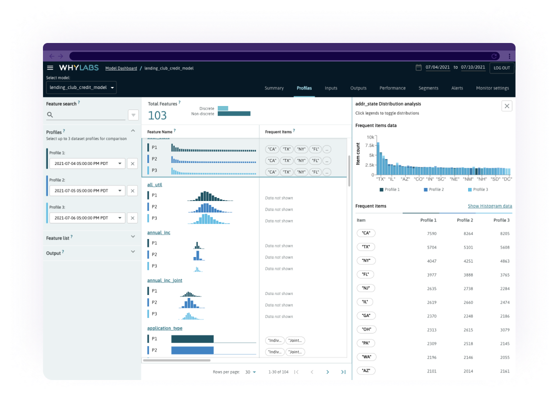Toggle Profile 1 legend in chart
This screenshot has width=559, height=396.
point(390,189)
